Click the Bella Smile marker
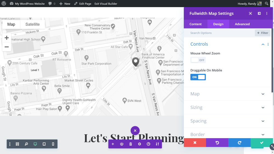 pyautogui.click(x=59, y=91)
